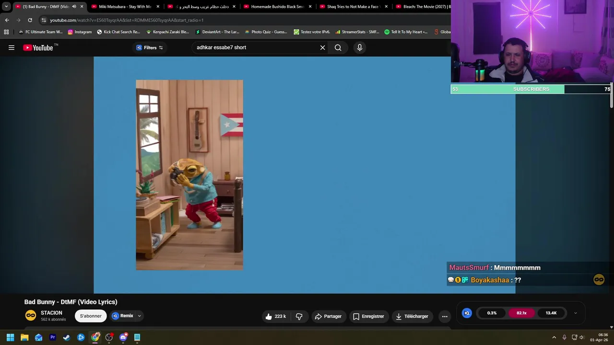The image size is (614, 345).
Task: Click the browser address bar URL
Action: tap(127, 20)
